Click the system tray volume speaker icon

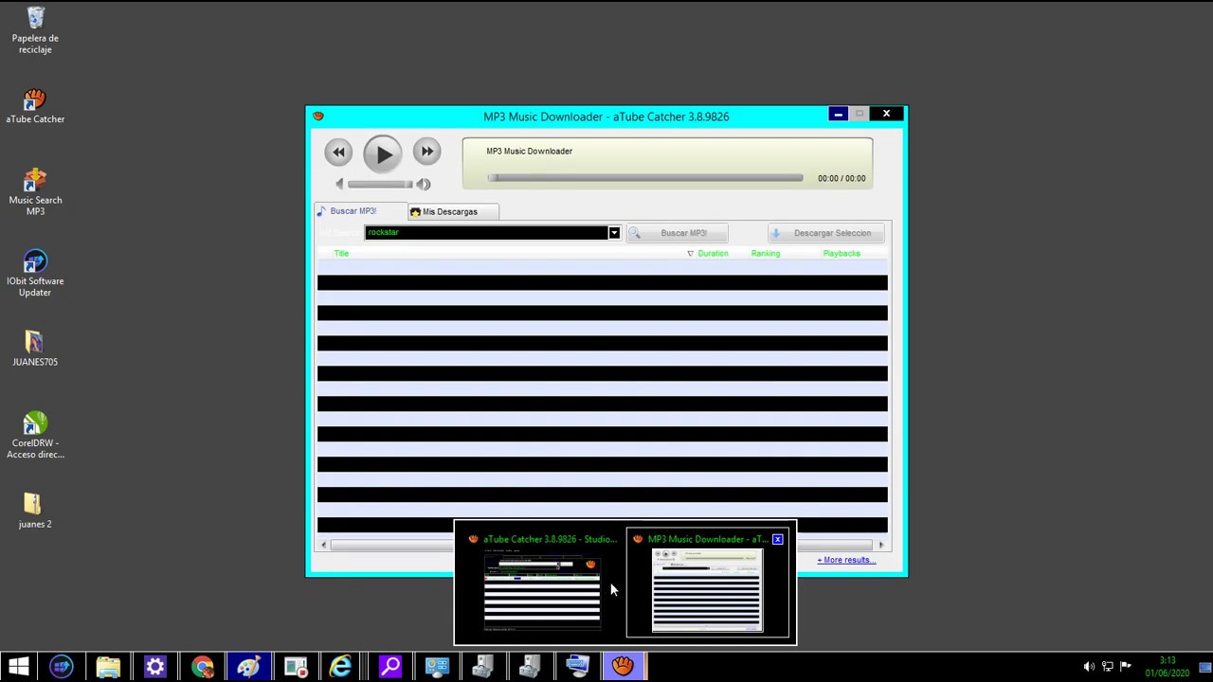tap(1089, 667)
